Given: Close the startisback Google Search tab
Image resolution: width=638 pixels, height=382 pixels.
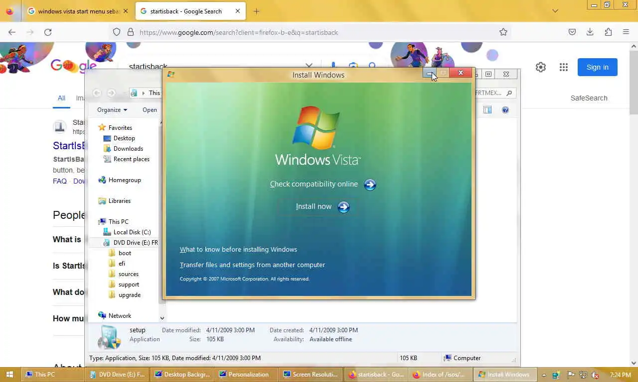Looking at the screenshot, I should [x=238, y=11].
